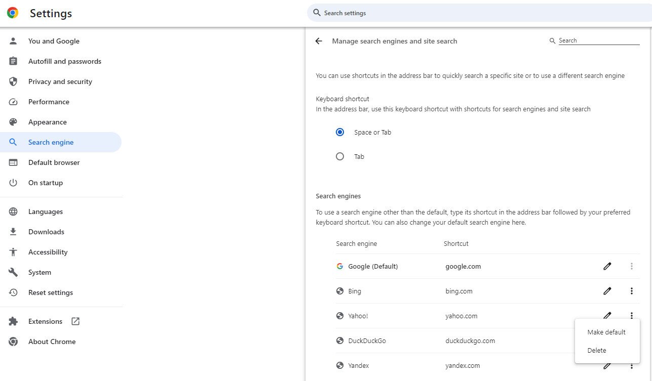Click the Google favicon beside Google (Default)
The height and width of the screenshot is (381, 652).
pos(339,266)
